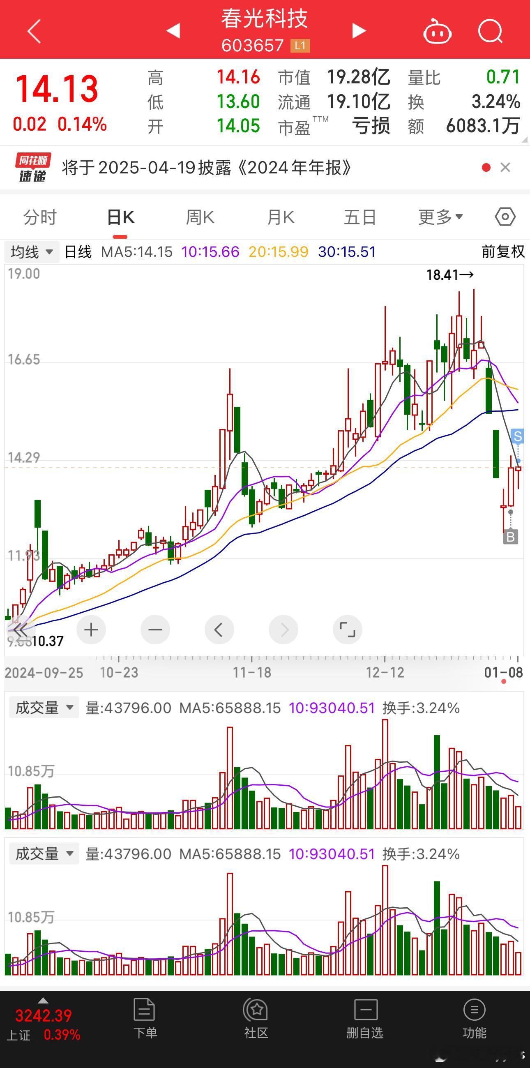The image size is (530, 1068).
Task: Select the 分时 tab
Action: pos(40,217)
